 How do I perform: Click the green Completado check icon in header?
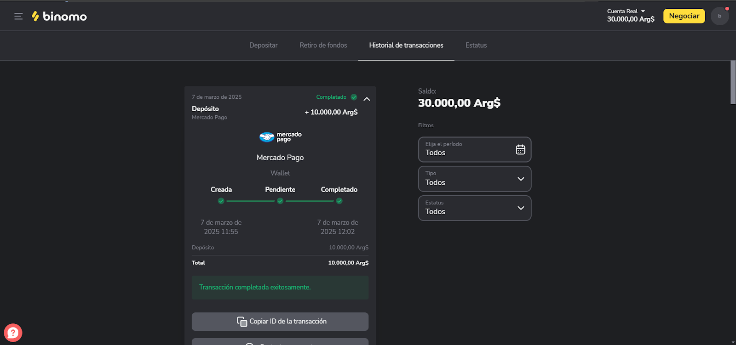coord(354,97)
